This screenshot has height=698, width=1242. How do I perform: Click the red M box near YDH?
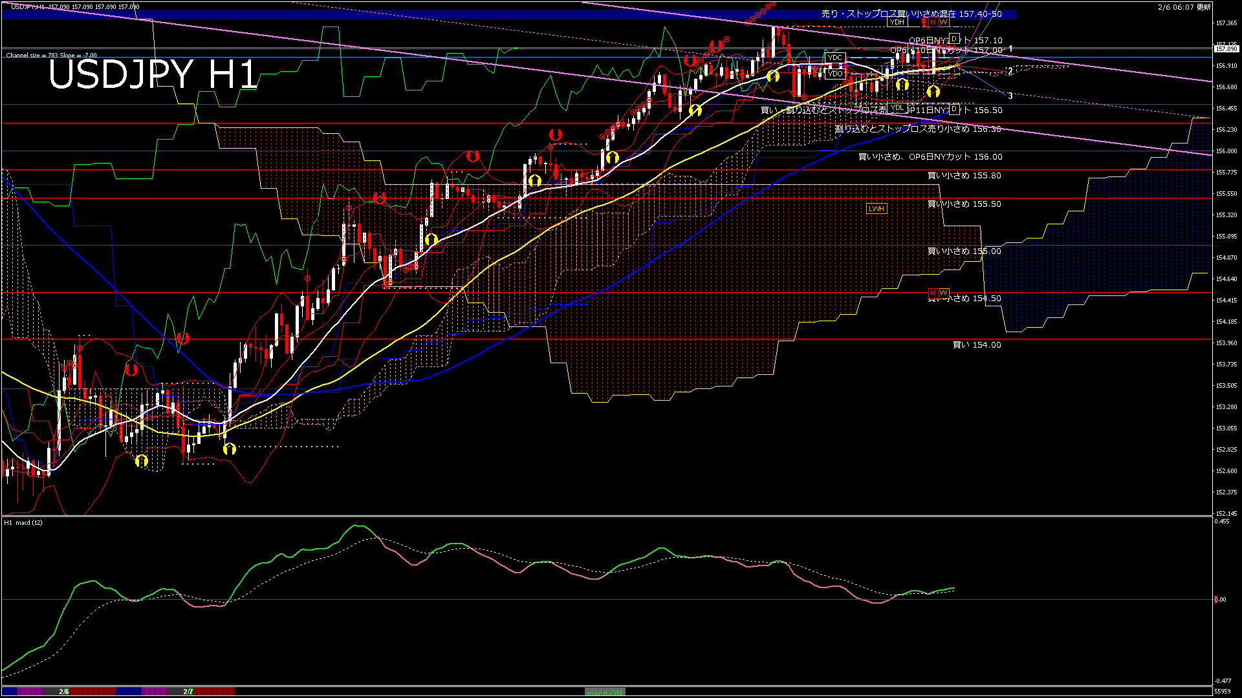click(933, 22)
